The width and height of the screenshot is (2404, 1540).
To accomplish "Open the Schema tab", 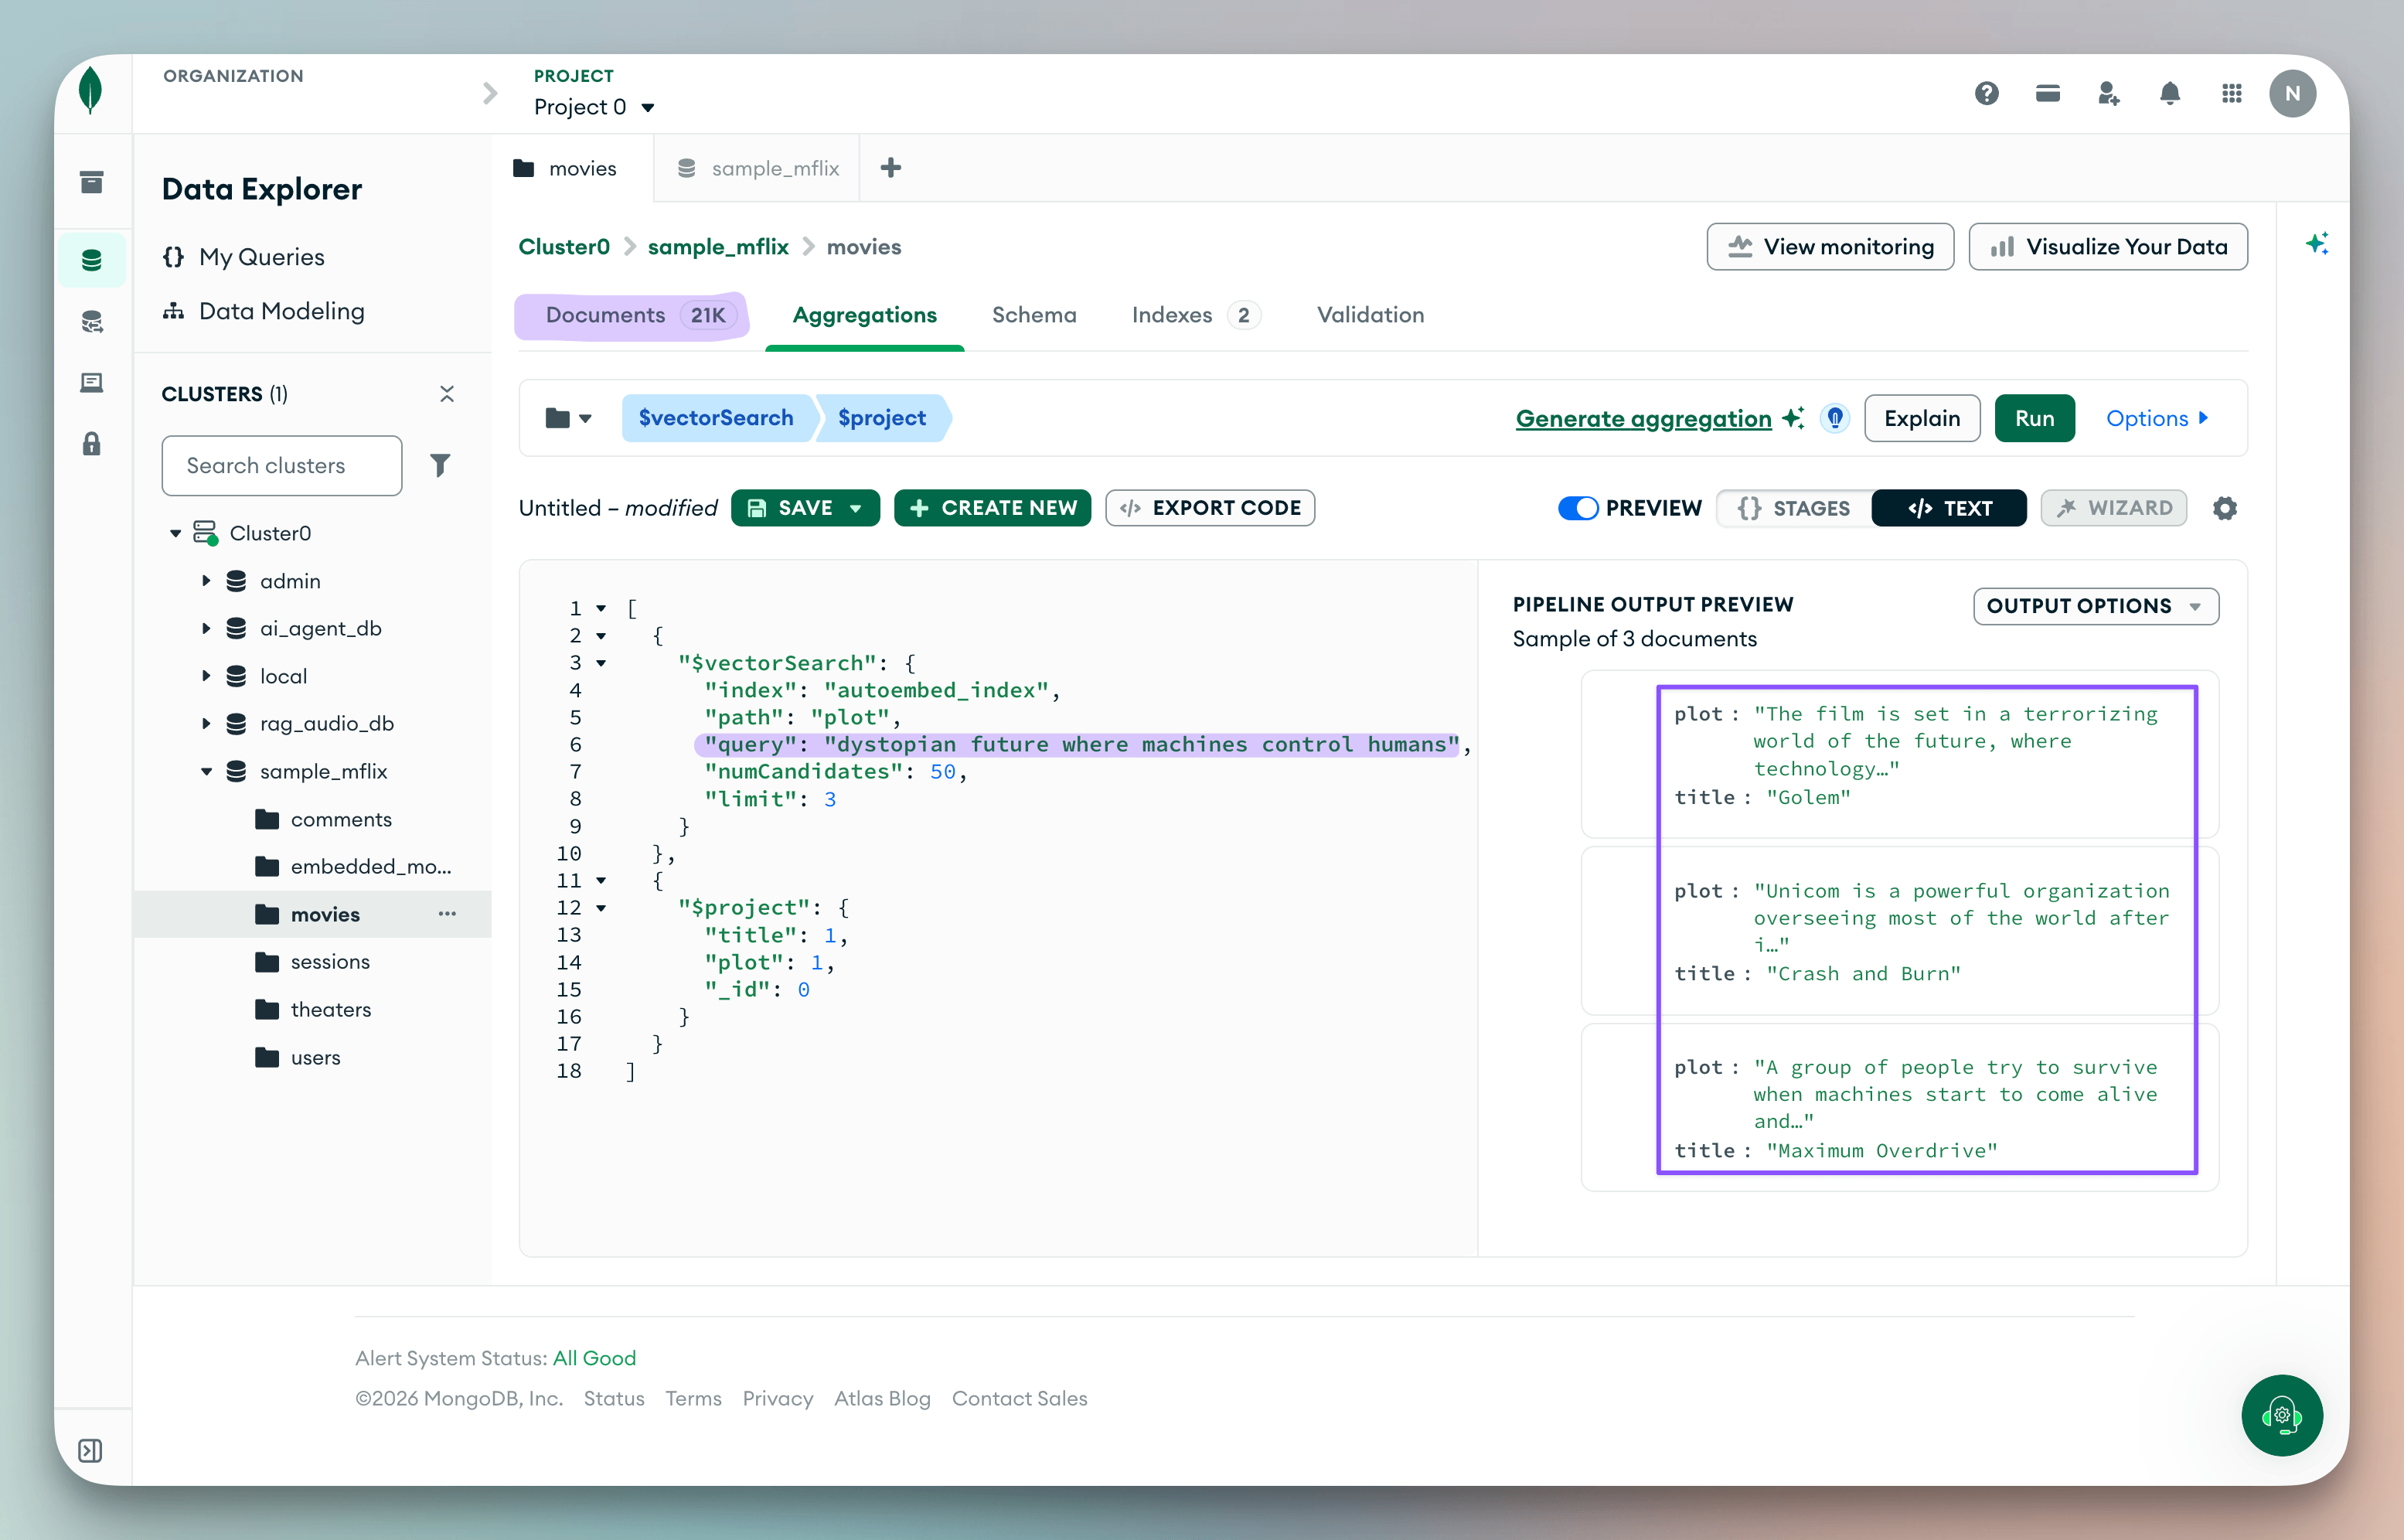I will pos(1033,315).
